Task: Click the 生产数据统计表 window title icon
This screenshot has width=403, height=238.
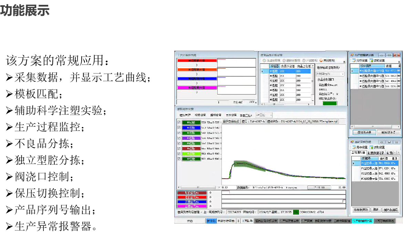Action: pos(352,55)
